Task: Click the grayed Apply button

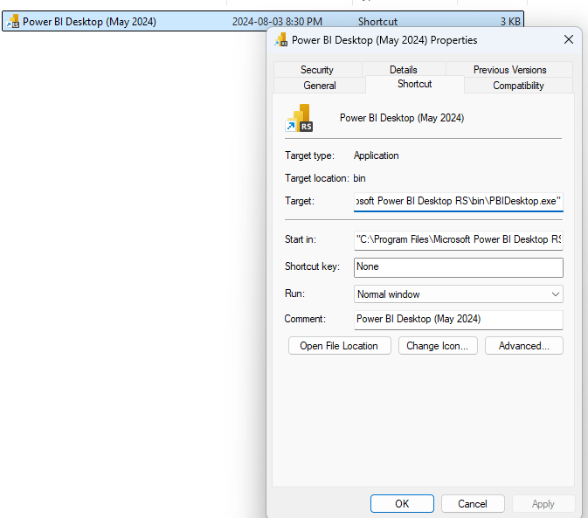Action: (x=543, y=503)
